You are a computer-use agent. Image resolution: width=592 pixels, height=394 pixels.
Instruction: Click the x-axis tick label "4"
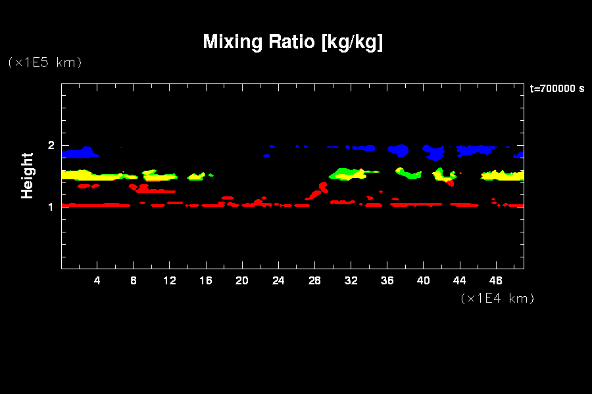tap(97, 281)
